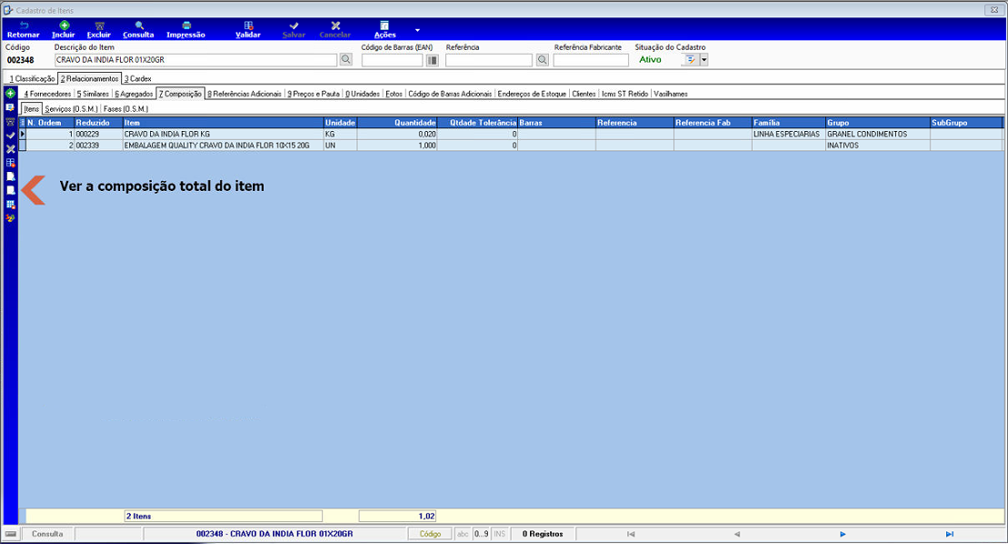The image size is (1008, 544).
Task: Open the 0 Unidades sub-tab
Action: pyautogui.click(x=363, y=94)
